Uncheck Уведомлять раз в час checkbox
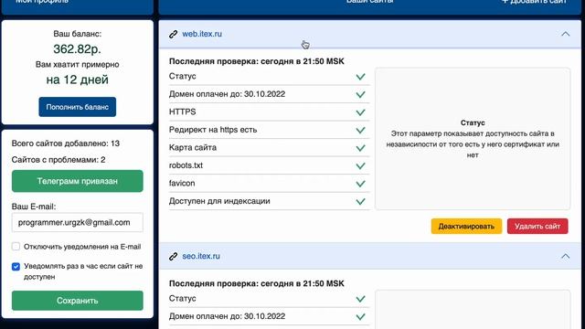The image size is (585, 329). pyautogui.click(x=16, y=267)
